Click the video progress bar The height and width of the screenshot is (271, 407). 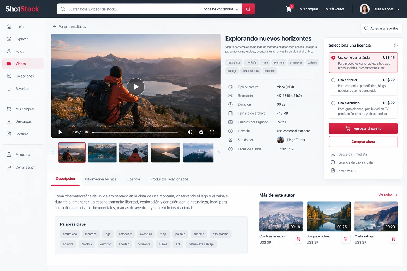[x=135, y=132]
